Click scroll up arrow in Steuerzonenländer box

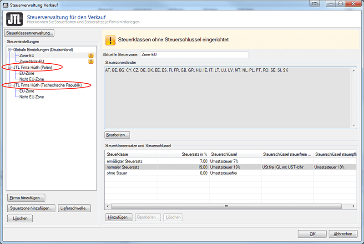point(354,71)
